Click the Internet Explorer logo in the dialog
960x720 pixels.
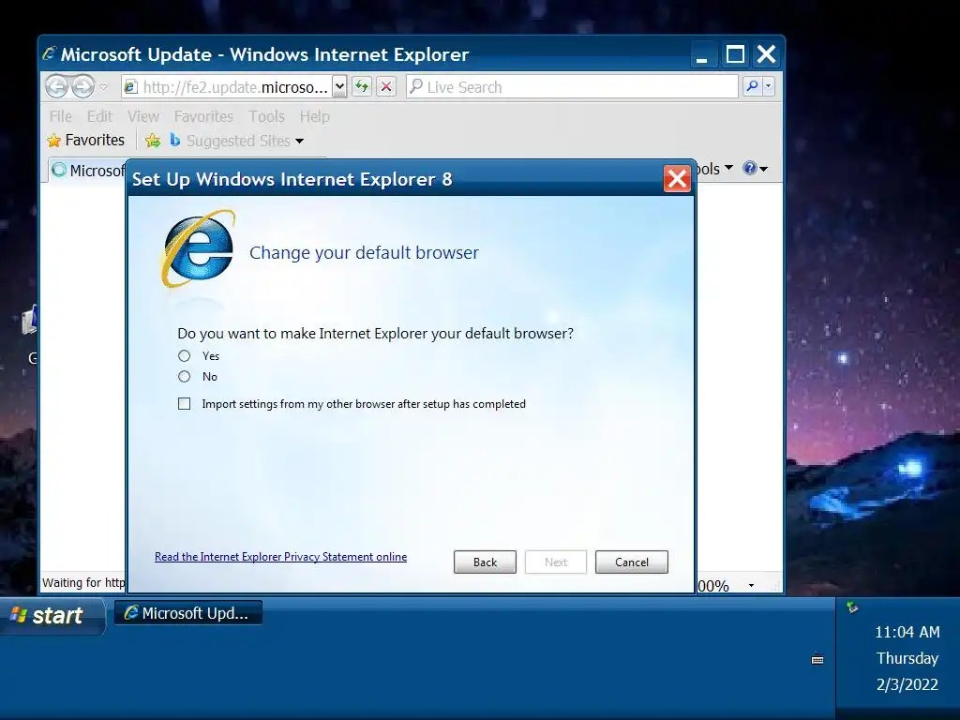click(x=199, y=248)
